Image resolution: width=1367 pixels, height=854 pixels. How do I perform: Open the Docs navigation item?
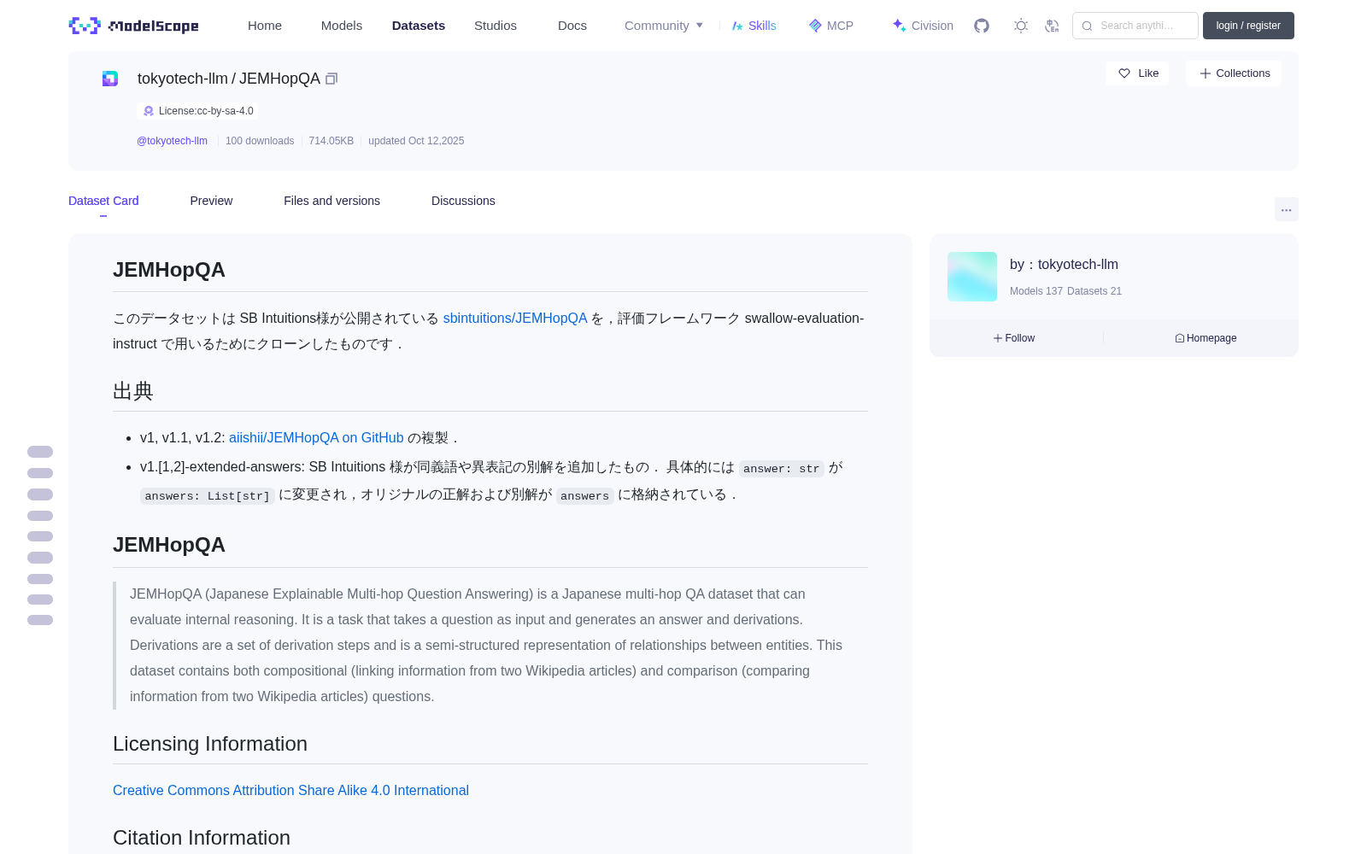572,26
